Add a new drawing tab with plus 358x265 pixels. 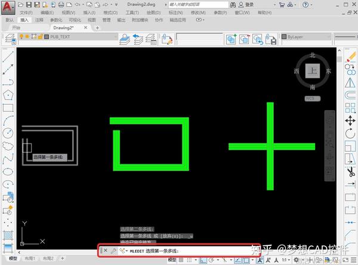97,28
